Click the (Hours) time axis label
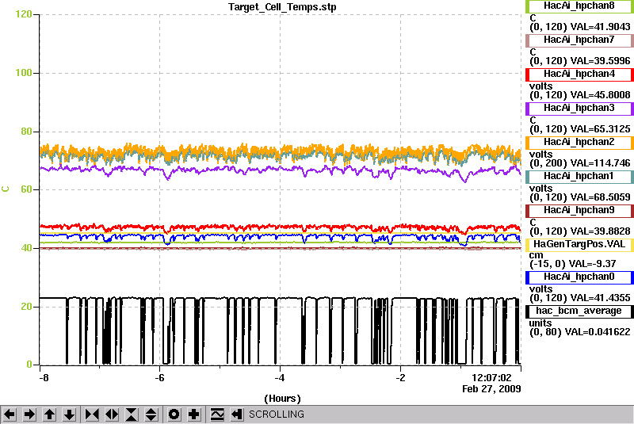This screenshot has width=634, height=424. (x=282, y=399)
